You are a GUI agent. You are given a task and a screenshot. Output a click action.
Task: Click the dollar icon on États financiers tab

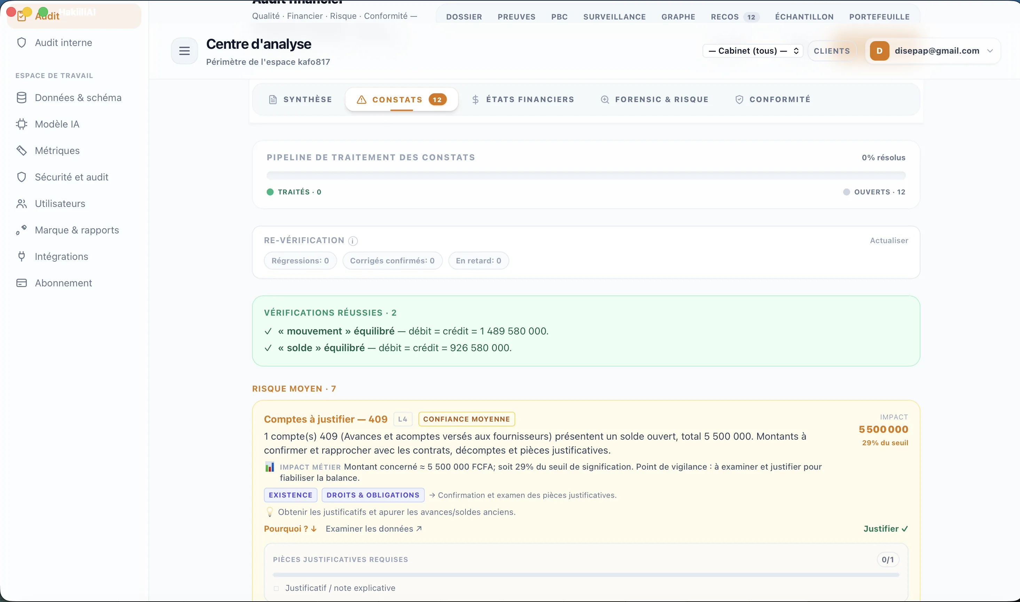click(475, 99)
